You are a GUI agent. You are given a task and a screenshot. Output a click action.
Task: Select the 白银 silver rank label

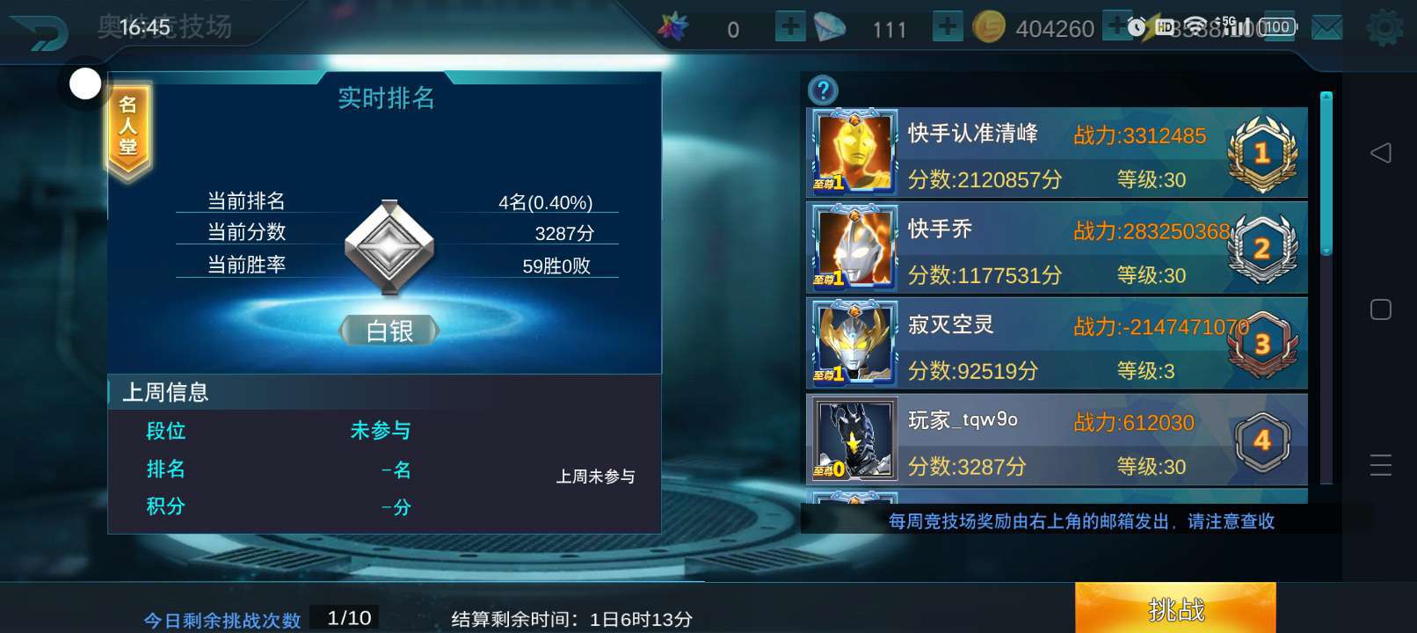point(389,331)
